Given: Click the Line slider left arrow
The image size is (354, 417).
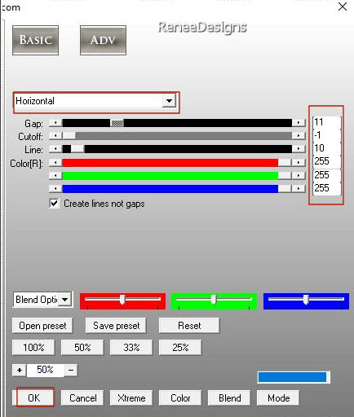Looking at the screenshot, I should pyautogui.click(x=55, y=148).
